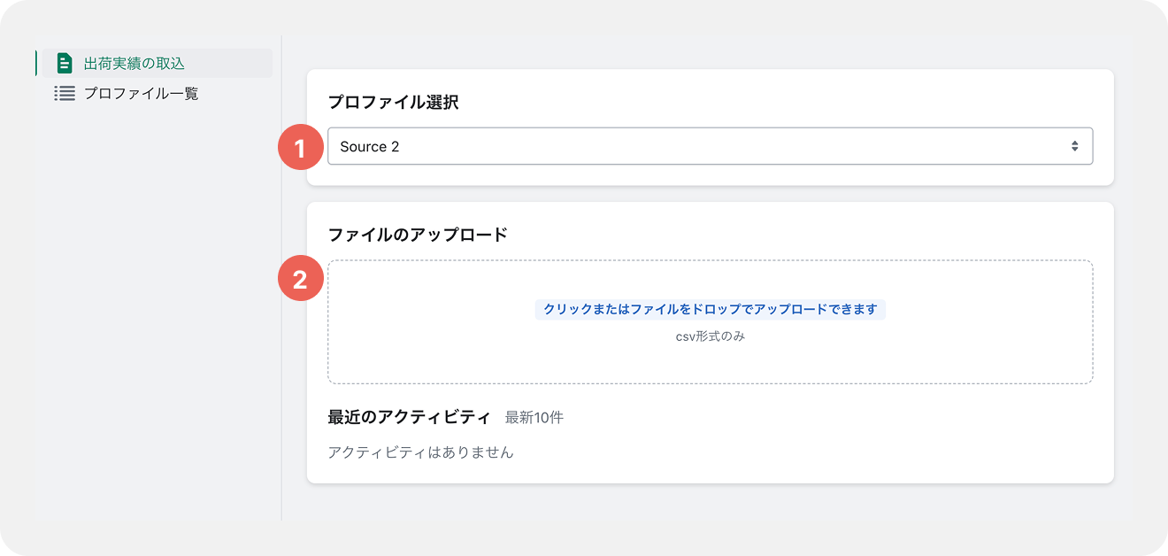This screenshot has width=1168, height=556.
Task: Click the up-down arrows in the profile select
Action: 1074,146
